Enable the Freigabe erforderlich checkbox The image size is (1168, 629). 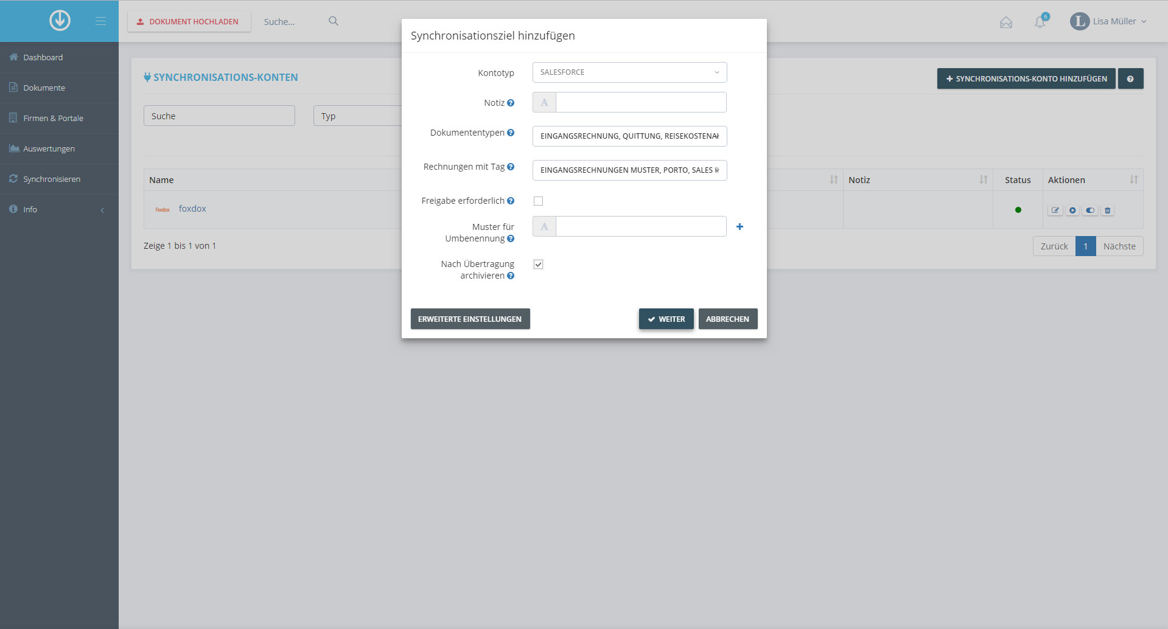coord(538,201)
